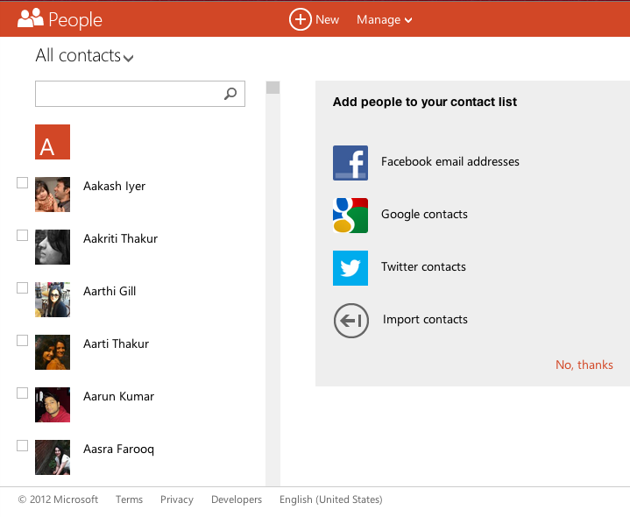Image resolution: width=630 pixels, height=517 pixels.
Task: Select the contact name Aakriti Thakur
Action: (x=121, y=238)
